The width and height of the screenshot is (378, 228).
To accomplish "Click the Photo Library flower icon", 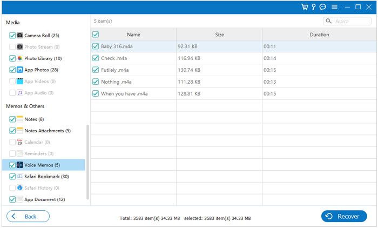I will [20, 58].
